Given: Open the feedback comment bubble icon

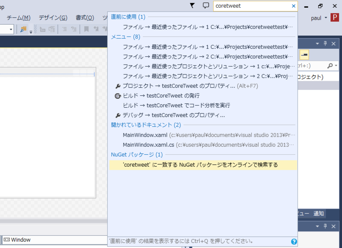Looking at the screenshot, I should (x=206, y=5).
